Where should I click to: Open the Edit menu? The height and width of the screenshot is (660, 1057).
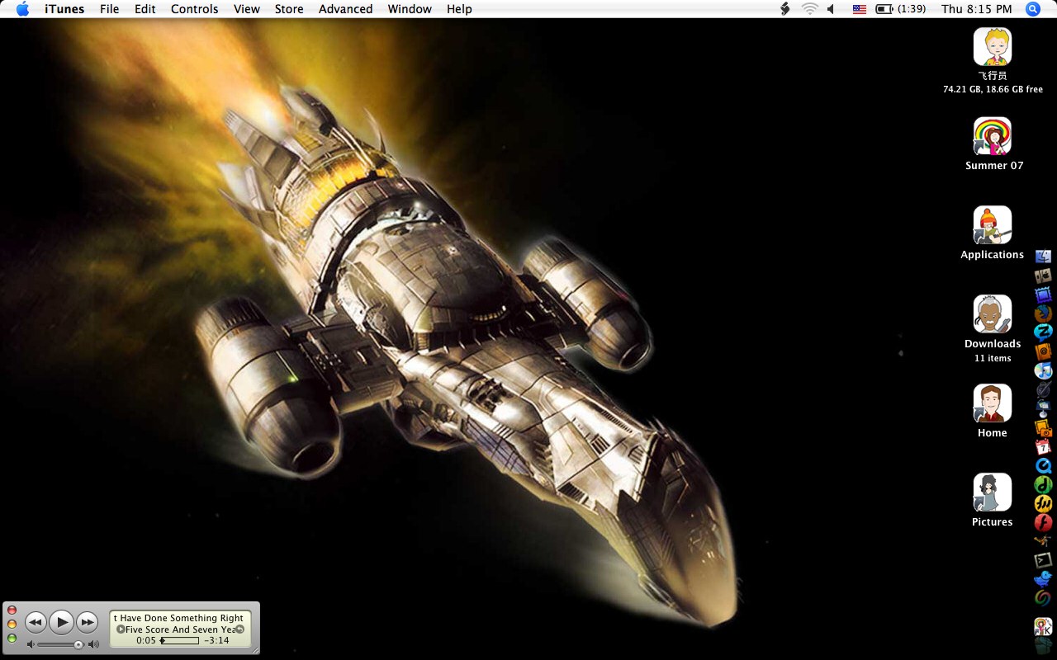pyautogui.click(x=145, y=9)
